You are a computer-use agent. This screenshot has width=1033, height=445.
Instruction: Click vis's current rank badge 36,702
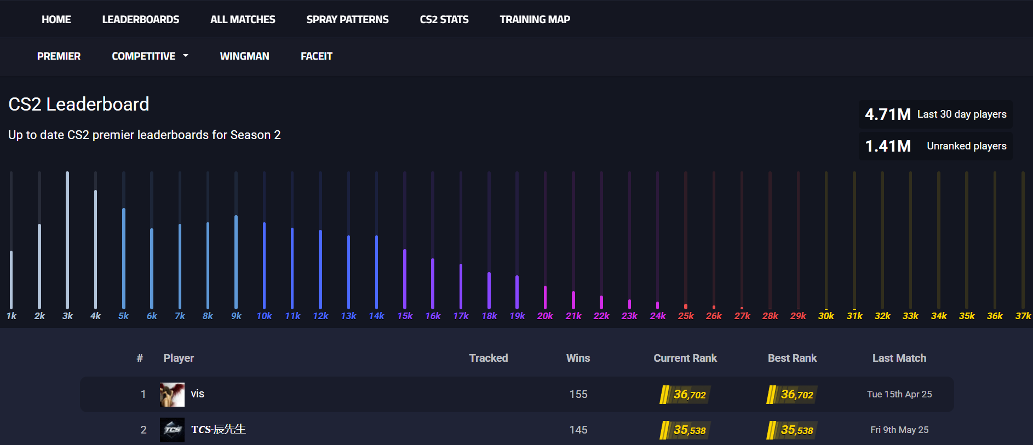(685, 394)
